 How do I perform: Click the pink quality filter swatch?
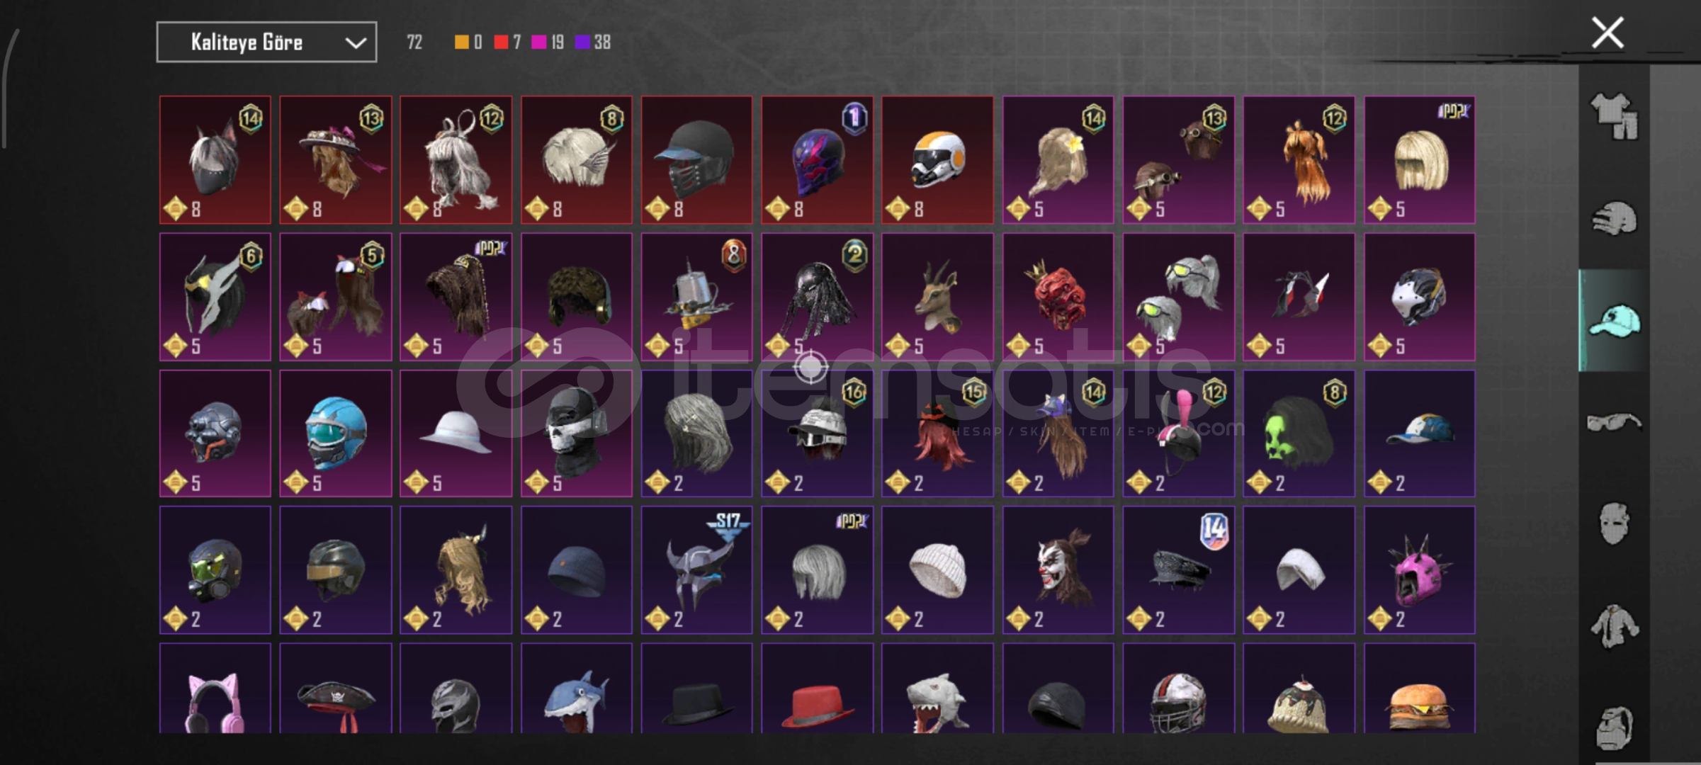coord(539,42)
